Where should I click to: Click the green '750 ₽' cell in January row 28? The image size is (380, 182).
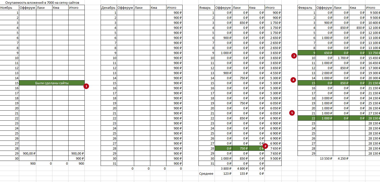[240, 148]
